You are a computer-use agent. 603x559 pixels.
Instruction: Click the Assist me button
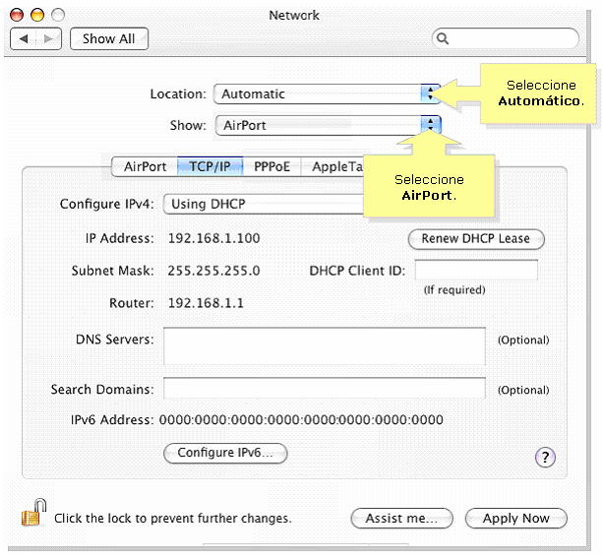coord(401,519)
